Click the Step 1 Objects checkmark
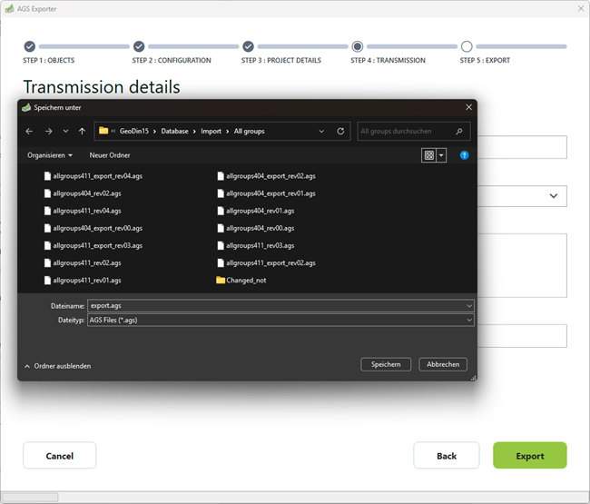Screen dimensions: 590x504 click(x=29, y=46)
